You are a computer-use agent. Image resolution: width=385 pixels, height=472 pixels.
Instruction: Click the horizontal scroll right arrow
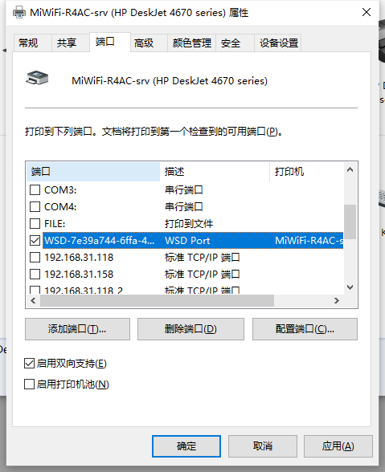(337, 300)
